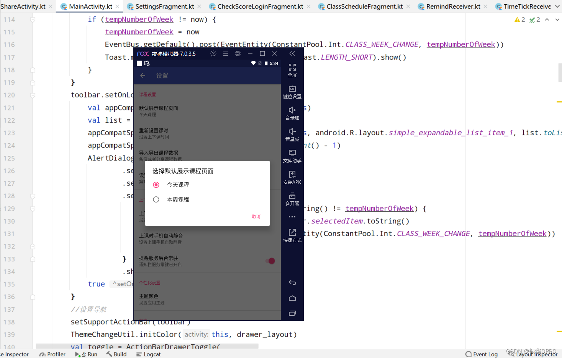562x358 pixels.
Task: Open 上课时手机自动静音 setting
Action: point(207,239)
